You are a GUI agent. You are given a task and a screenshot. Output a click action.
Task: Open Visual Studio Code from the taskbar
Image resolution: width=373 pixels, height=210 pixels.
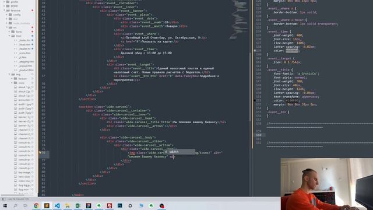(x=57, y=206)
